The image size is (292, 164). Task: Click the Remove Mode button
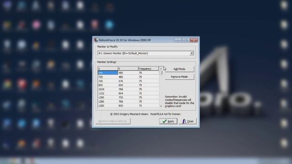pos(179,77)
